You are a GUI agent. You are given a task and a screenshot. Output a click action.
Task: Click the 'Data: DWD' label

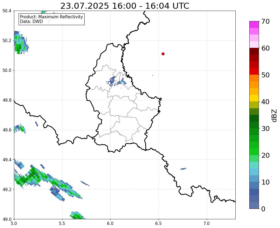point(31,21)
